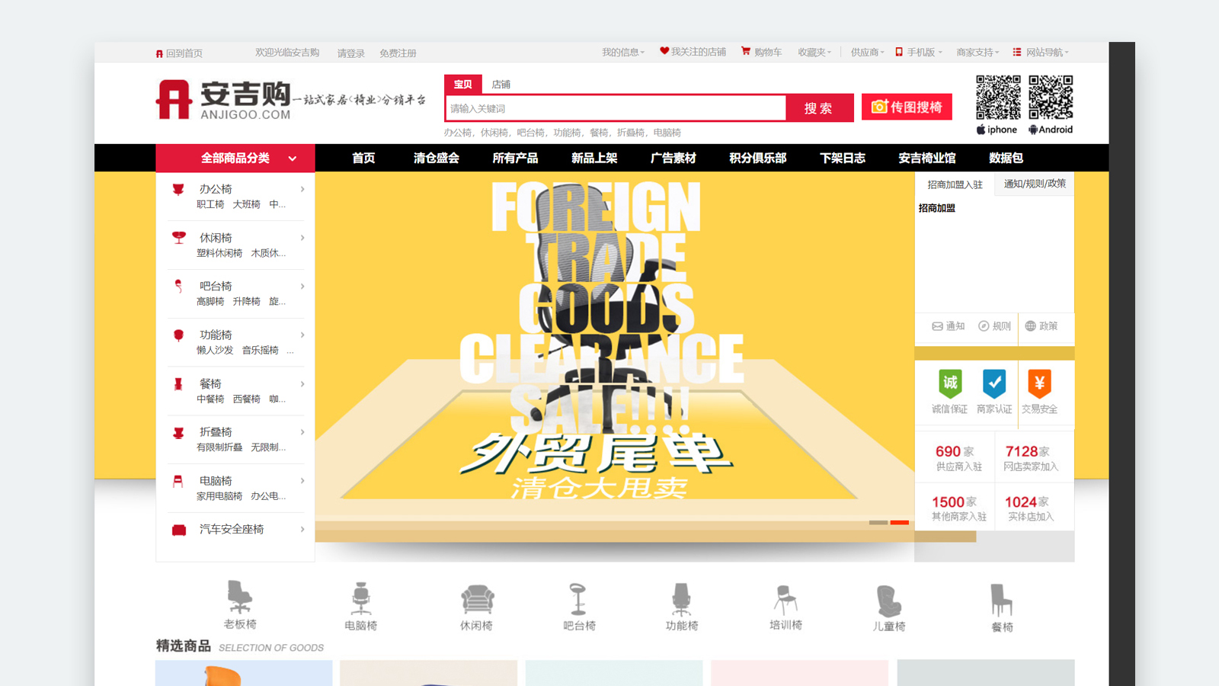
Task: Select the 宝贝 search tab
Action: click(462, 85)
